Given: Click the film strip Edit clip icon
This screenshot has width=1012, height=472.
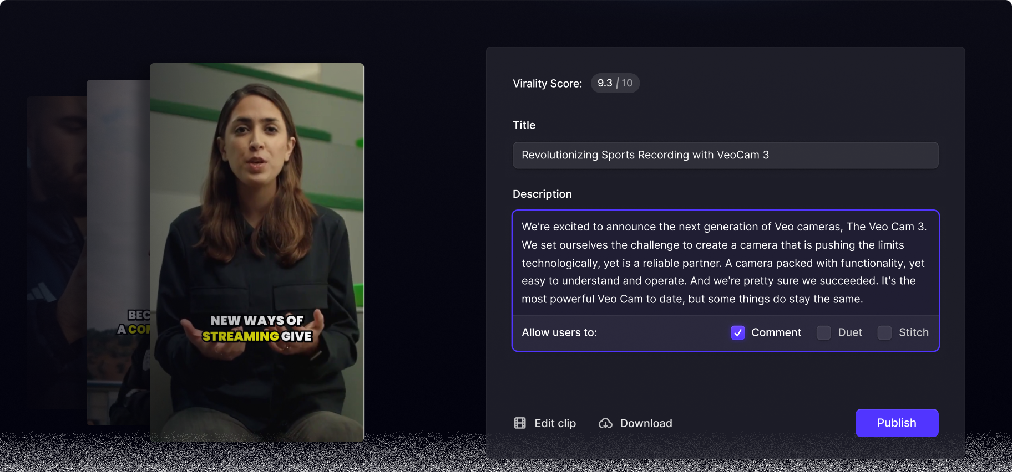Looking at the screenshot, I should [520, 423].
